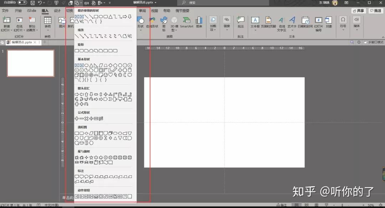Viewport: 385px width, 208px height.
Task: Switch to Reading view in status bar
Action: [317, 205]
